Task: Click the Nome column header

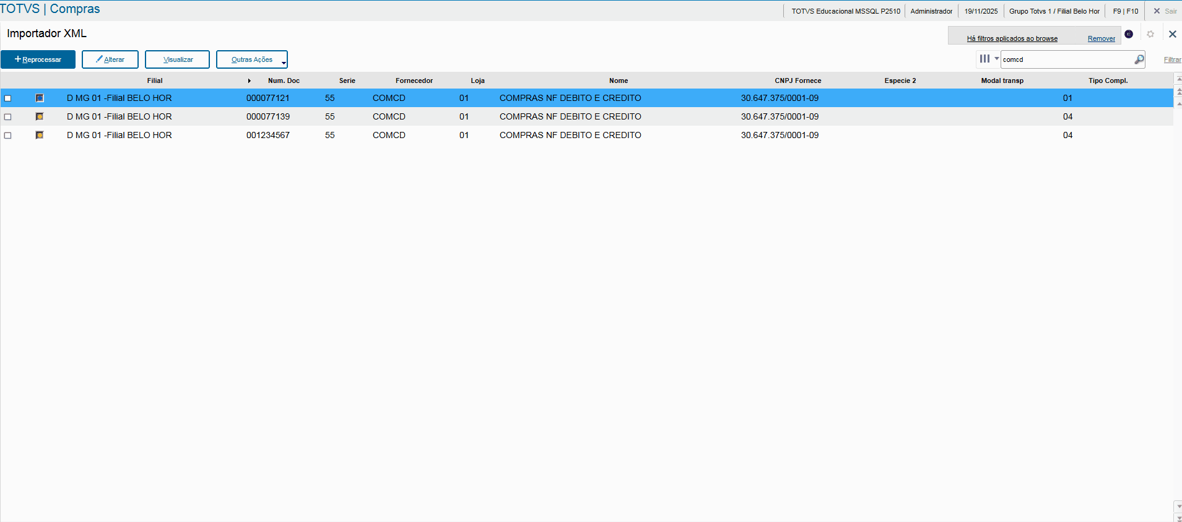Action: (619, 80)
